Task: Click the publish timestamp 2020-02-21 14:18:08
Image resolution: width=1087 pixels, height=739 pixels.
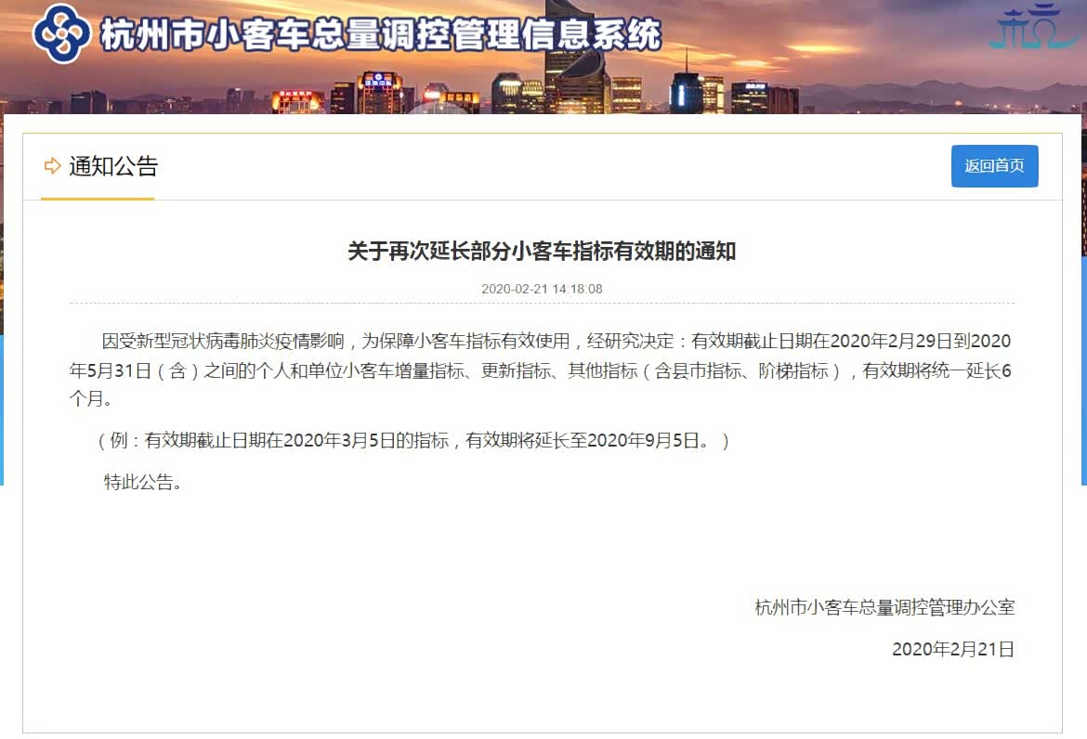Action: point(542,289)
